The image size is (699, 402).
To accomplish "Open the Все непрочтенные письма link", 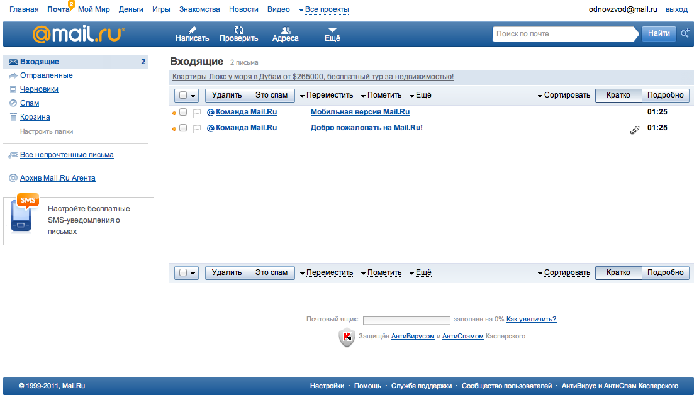I will point(67,155).
